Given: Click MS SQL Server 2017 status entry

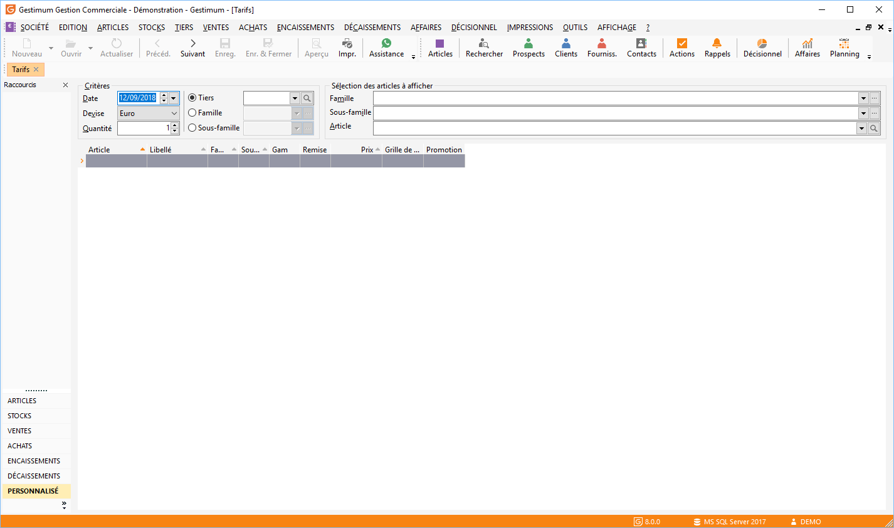Looking at the screenshot, I should pos(730,522).
